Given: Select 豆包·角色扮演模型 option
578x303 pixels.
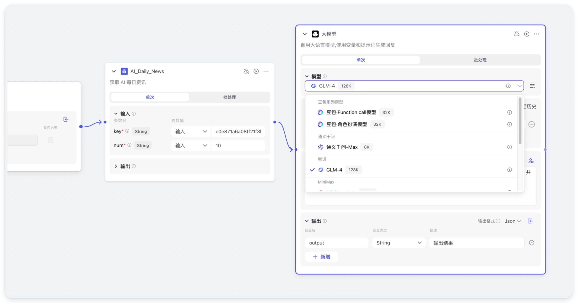Looking at the screenshot, I should [346, 124].
